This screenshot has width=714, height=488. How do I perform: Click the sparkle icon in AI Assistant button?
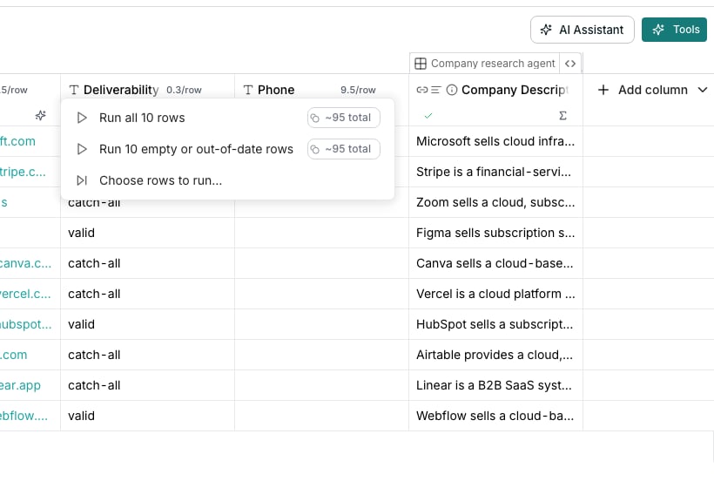546,30
